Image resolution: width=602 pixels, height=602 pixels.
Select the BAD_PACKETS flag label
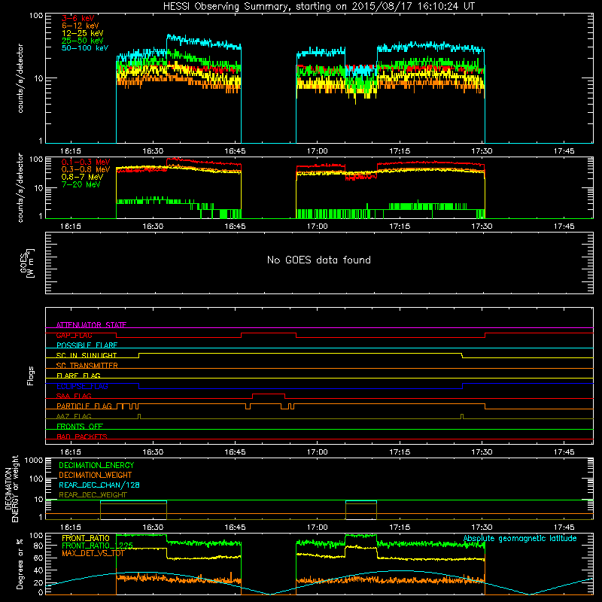tap(82, 436)
